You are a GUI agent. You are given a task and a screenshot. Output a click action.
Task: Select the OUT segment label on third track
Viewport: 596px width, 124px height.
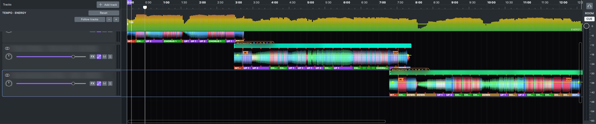[x=576, y=95]
